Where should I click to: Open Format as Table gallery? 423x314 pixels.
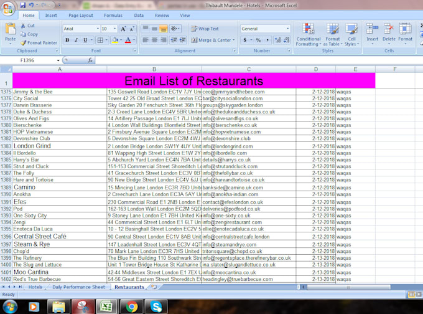(333, 35)
